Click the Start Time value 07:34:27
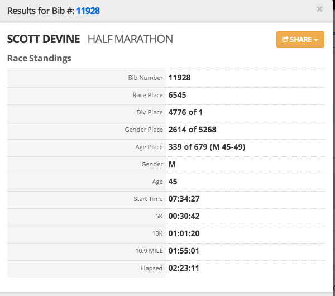Screen dimensions: 335x296 (184, 199)
